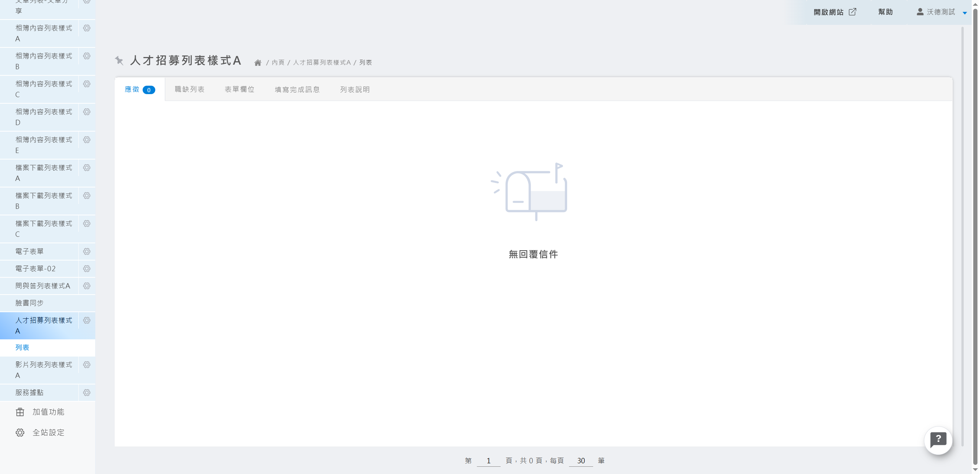
Task: Click the 幫助 link in the top bar
Action: [886, 12]
